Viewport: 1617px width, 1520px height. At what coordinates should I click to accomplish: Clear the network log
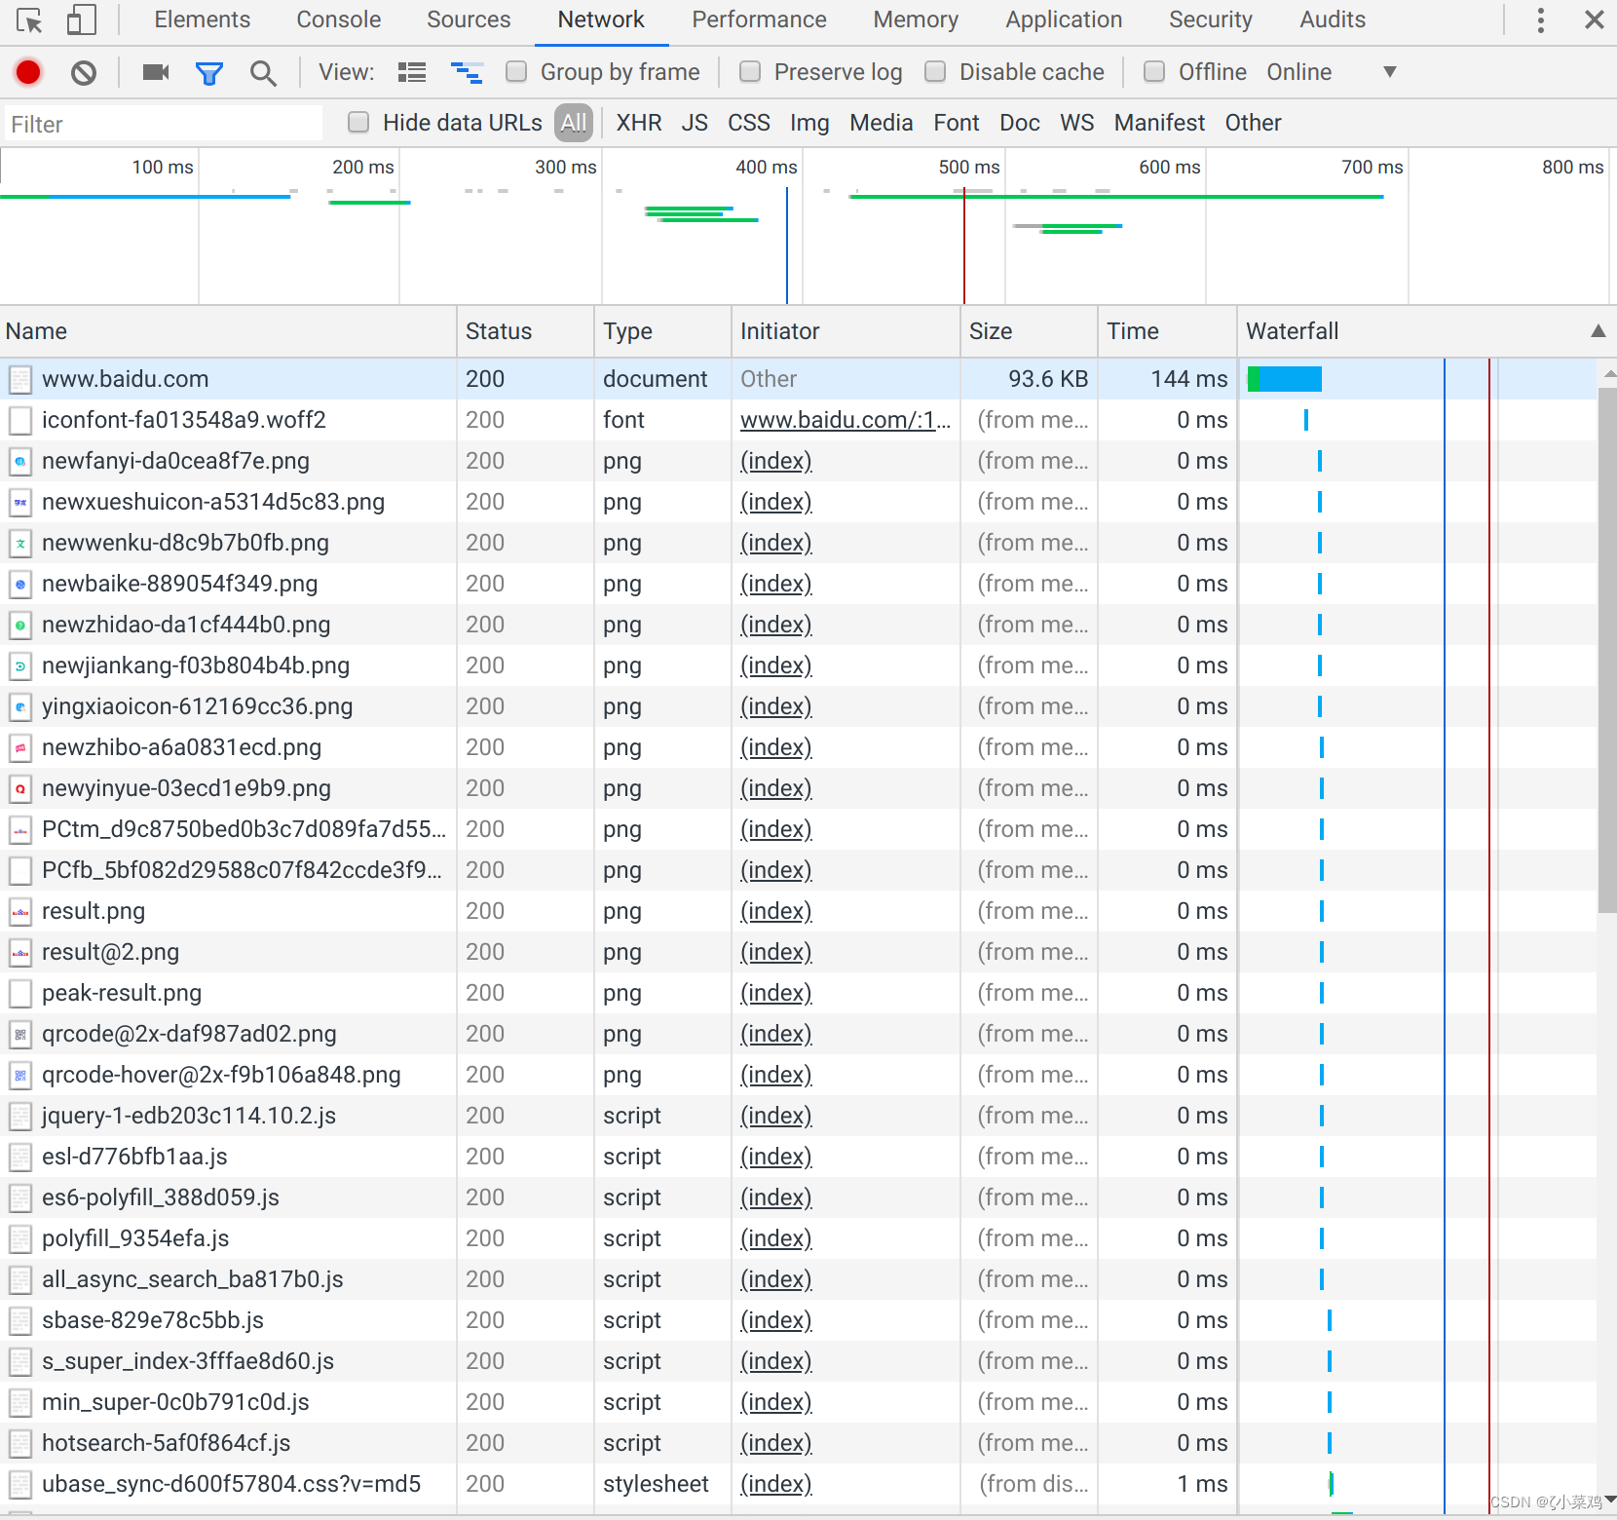pos(84,72)
